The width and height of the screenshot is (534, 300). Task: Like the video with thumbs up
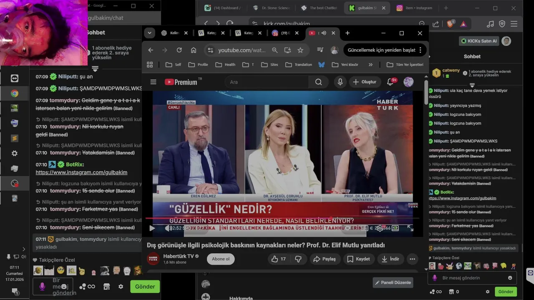(x=279, y=259)
